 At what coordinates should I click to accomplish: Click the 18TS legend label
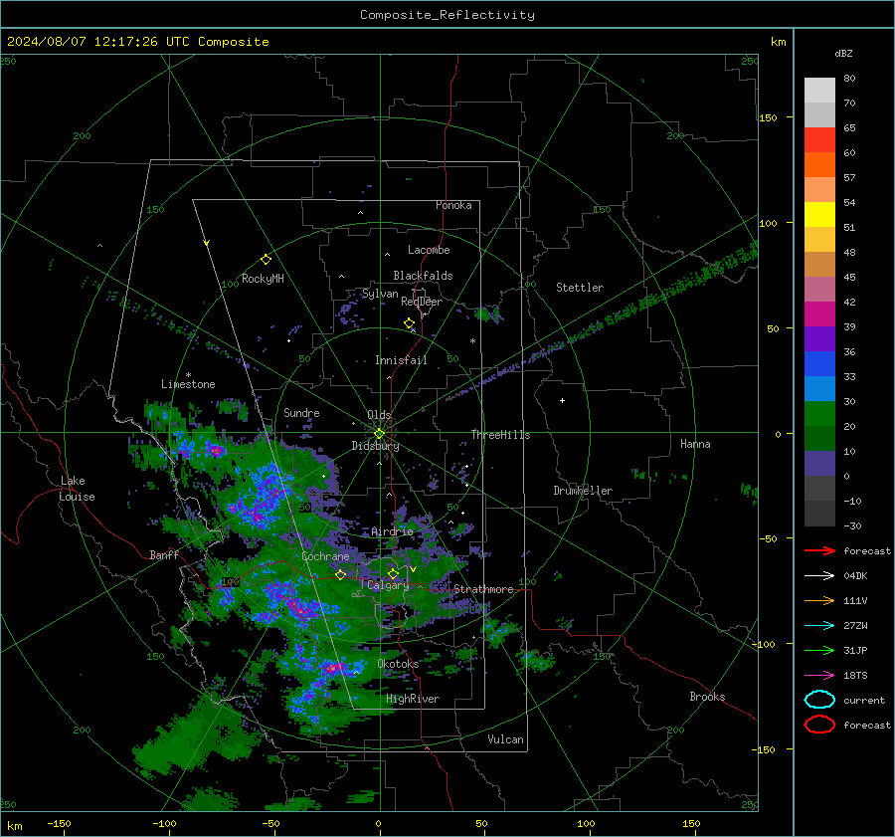click(x=855, y=676)
